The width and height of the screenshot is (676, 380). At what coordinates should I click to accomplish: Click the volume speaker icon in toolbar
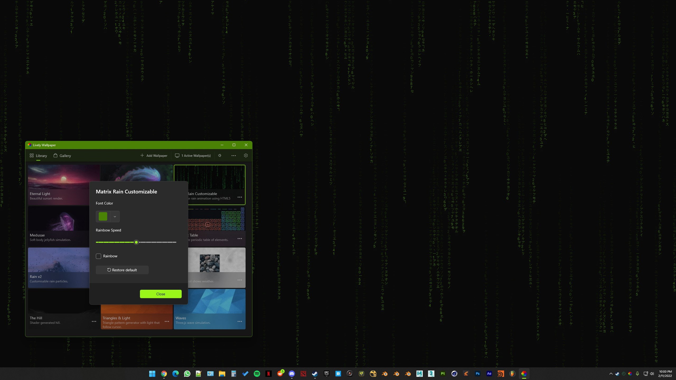click(x=220, y=155)
